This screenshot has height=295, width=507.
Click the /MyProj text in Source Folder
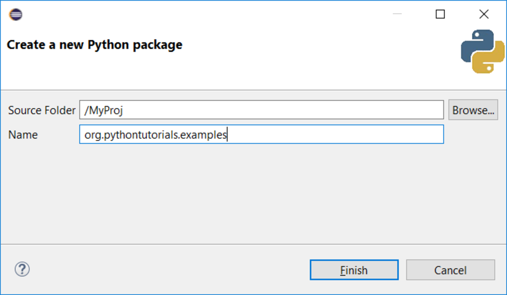coord(104,110)
